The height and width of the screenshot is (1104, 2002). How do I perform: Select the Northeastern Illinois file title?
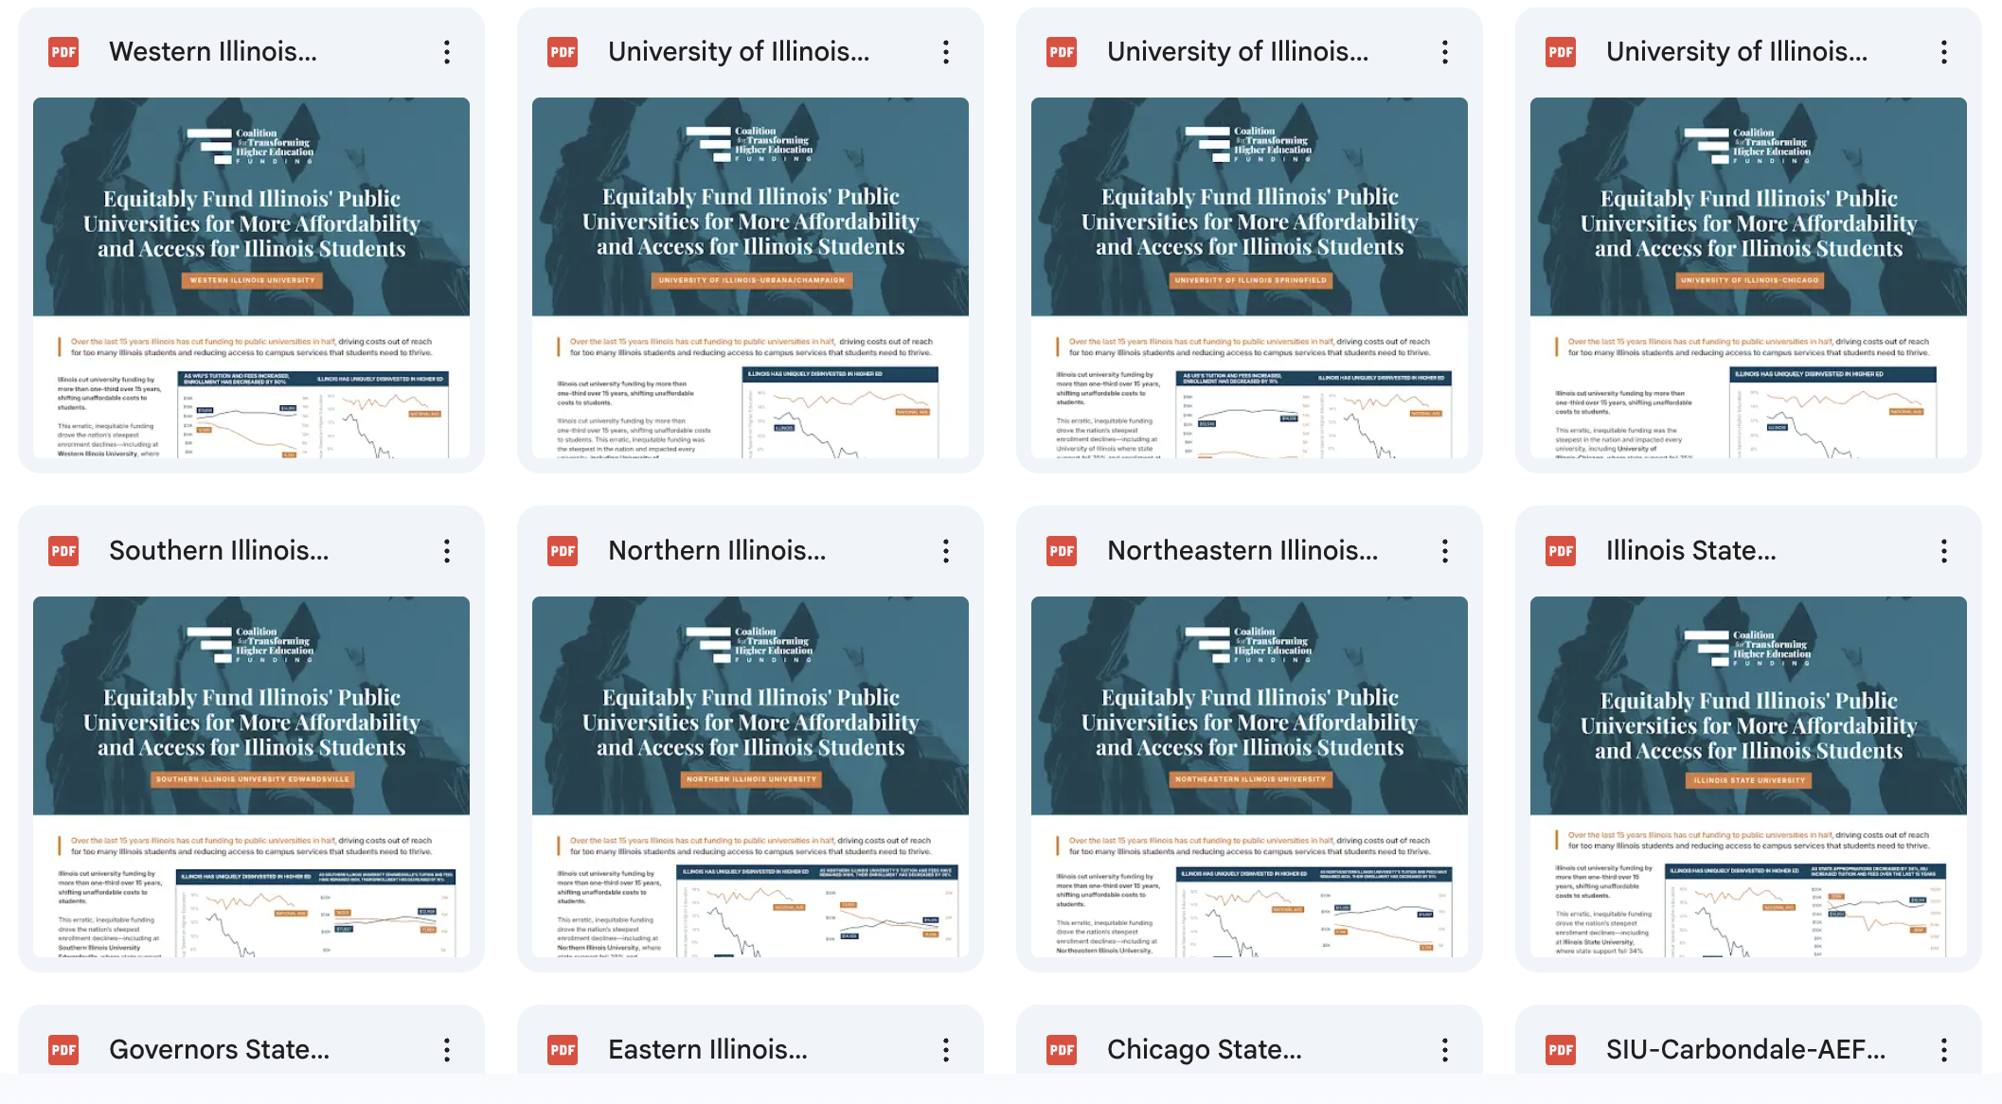(1242, 551)
